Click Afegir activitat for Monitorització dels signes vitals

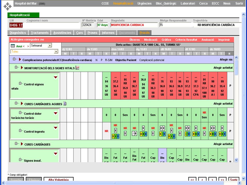click(x=223, y=68)
